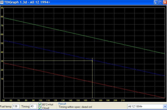Image resolution: width=167 pixels, height=110 pixels.
Task: Toggle the 80°C=Hot checkbox
Action: [x=40, y=104]
